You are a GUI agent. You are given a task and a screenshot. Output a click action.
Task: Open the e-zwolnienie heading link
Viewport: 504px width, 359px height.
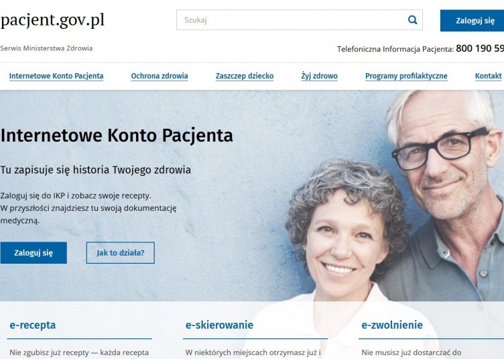click(392, 325)
